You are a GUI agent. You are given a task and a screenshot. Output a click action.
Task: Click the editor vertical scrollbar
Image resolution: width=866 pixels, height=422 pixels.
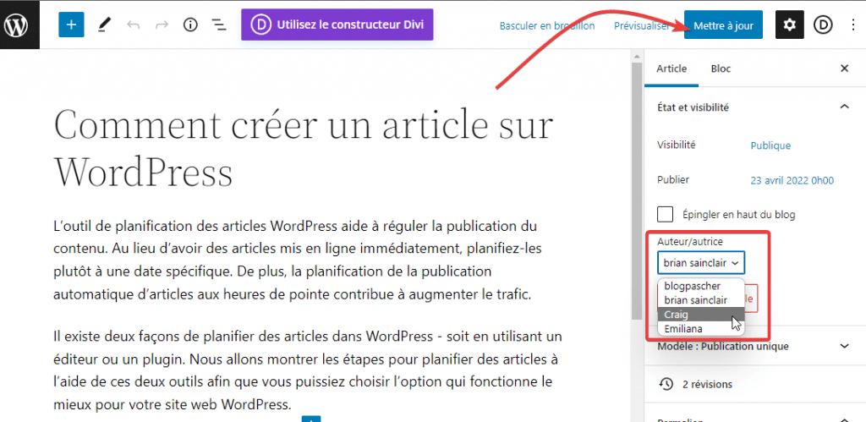[x=637, y=190]
